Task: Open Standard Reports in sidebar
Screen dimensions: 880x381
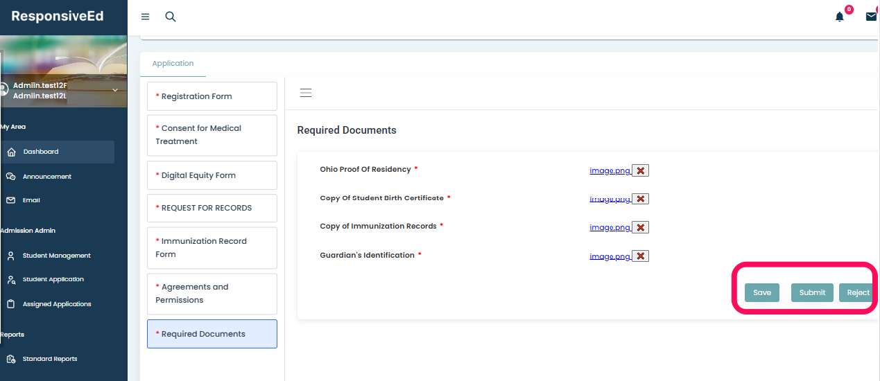Action: point(50,359)
